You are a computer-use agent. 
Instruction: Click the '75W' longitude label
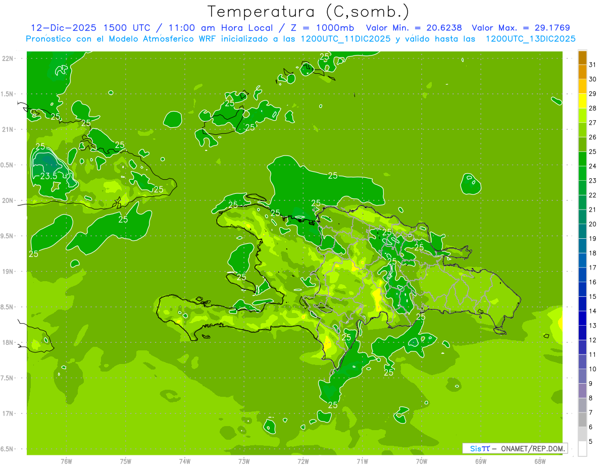(126, 461)
